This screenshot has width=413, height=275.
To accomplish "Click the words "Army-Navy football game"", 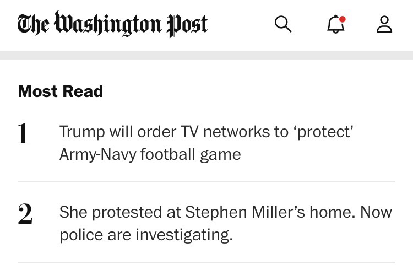I will tap(150, 154).
